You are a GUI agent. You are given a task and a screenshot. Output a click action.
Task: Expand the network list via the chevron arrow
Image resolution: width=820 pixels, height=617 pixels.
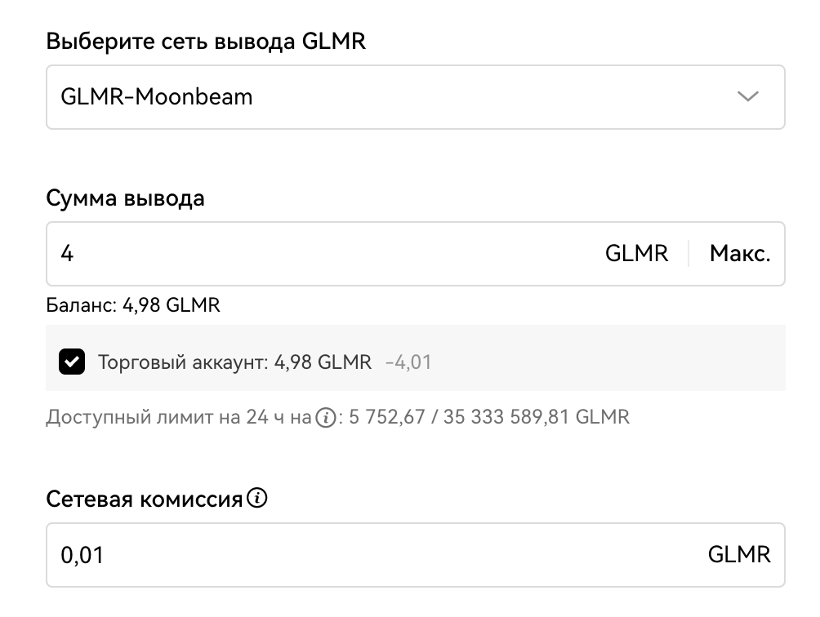(747, 96)
